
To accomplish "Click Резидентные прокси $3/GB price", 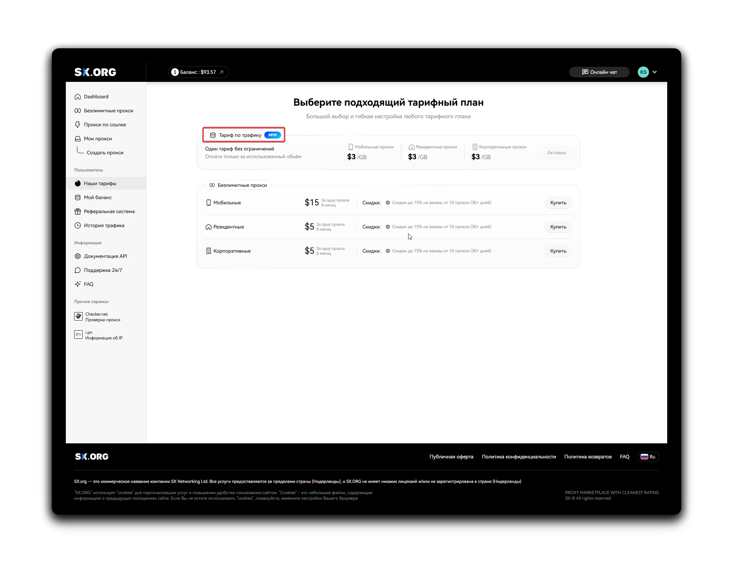I will (418, 157).
